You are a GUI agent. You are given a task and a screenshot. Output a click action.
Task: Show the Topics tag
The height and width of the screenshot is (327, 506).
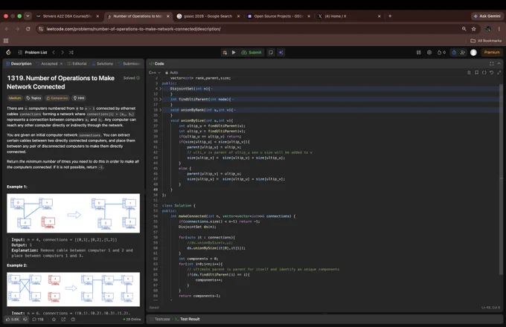coord(34,98)
